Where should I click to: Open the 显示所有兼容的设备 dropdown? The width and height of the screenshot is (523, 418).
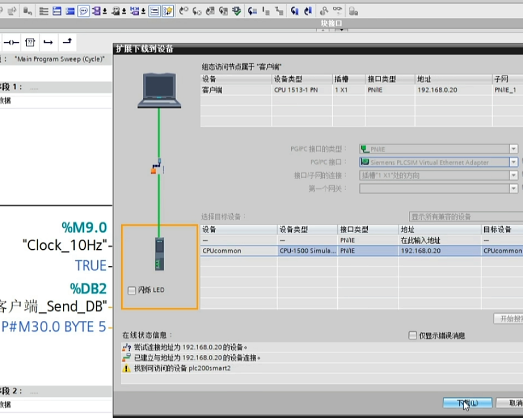465,216
